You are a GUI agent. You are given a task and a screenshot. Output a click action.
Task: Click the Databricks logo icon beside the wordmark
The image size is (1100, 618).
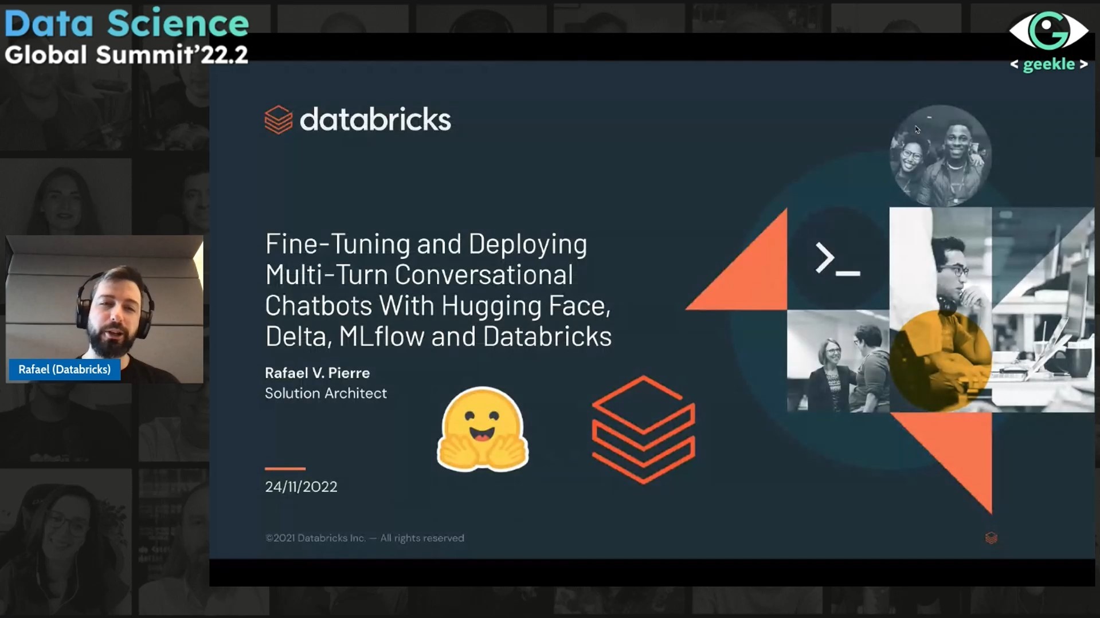coord(279,120)
